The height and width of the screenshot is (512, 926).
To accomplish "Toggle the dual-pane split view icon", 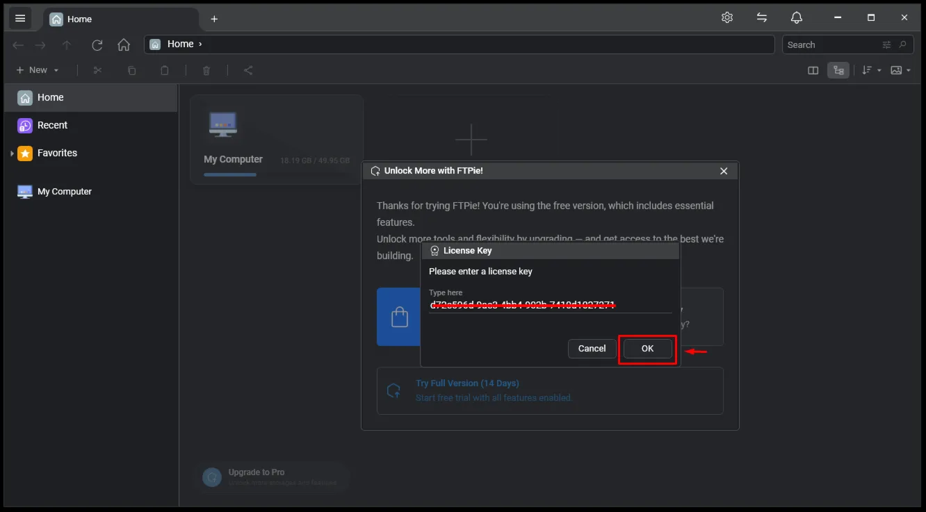I will click(813, 70).
